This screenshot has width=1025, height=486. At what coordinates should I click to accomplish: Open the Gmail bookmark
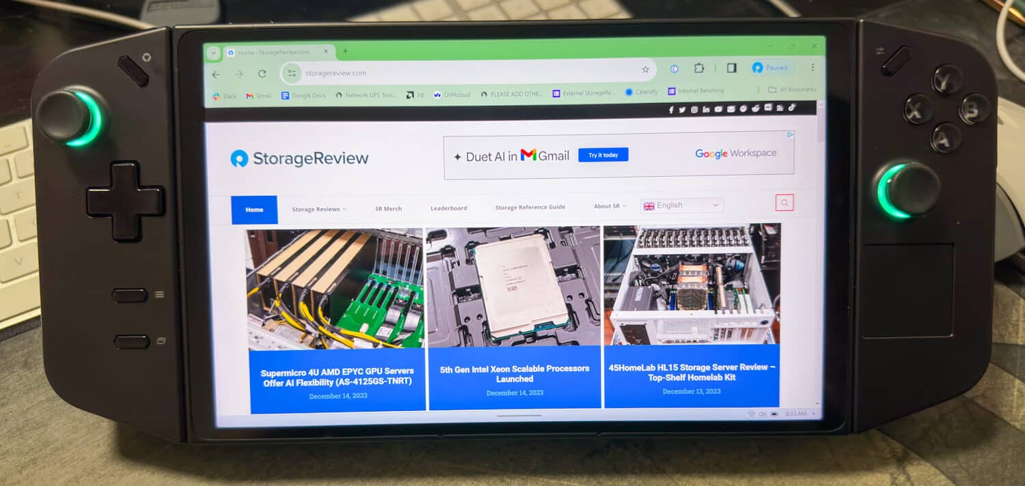pyautogui.click(x=259, y=96)
